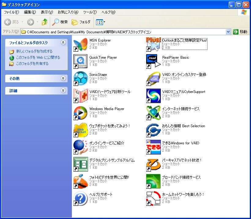This screenshot has width=251, height=219.
Task: Open the back history dropdown arrow
Action: [22, 22]
